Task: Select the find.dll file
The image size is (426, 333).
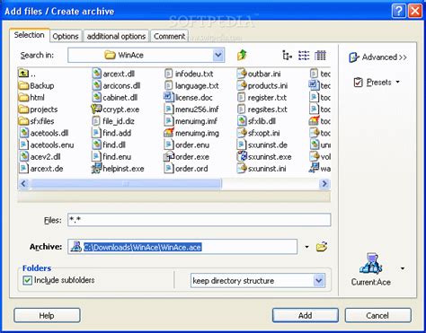Action: coord(109,145)
